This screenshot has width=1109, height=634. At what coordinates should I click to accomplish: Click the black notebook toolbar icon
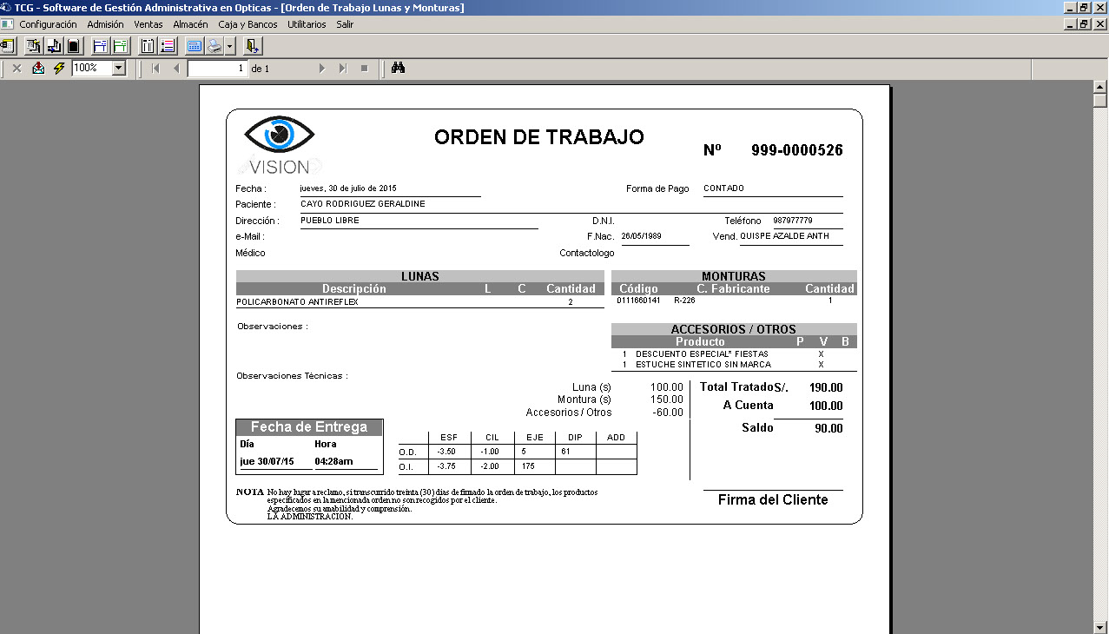pyautogui.click(x=74, y=46)
